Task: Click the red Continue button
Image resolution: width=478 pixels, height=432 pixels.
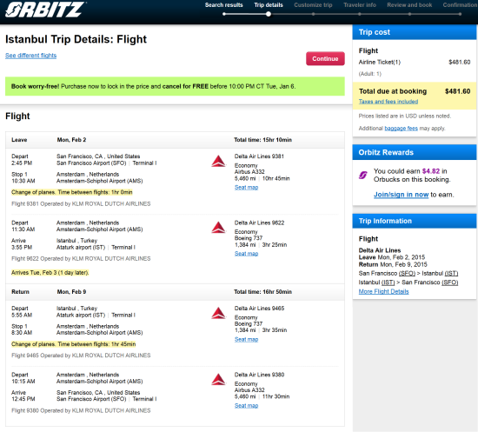Action: coord(325,58)
